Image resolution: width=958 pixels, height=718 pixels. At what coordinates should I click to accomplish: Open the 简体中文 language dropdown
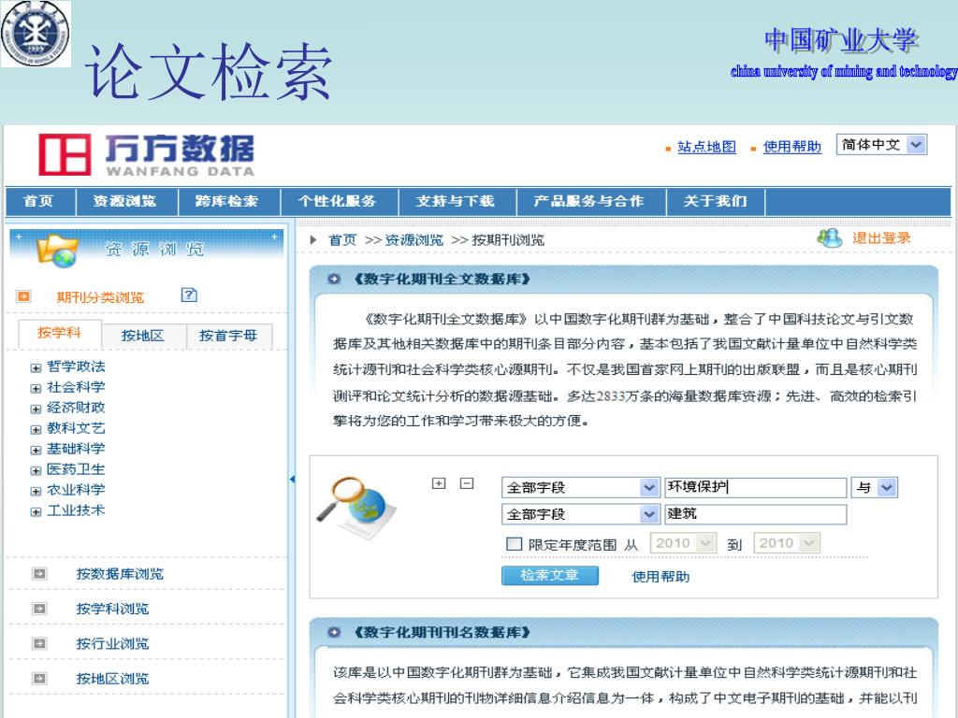(x=881, y=145)
